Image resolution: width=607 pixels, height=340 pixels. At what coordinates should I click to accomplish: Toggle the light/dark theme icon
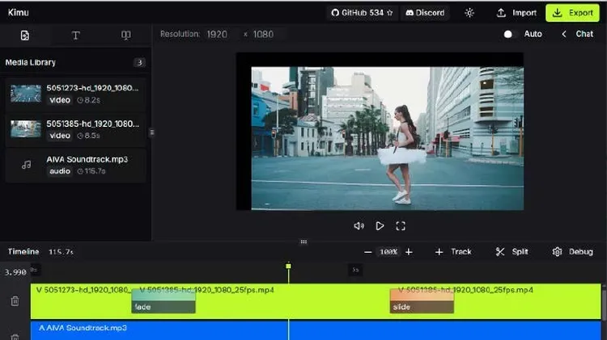point(469,13)
